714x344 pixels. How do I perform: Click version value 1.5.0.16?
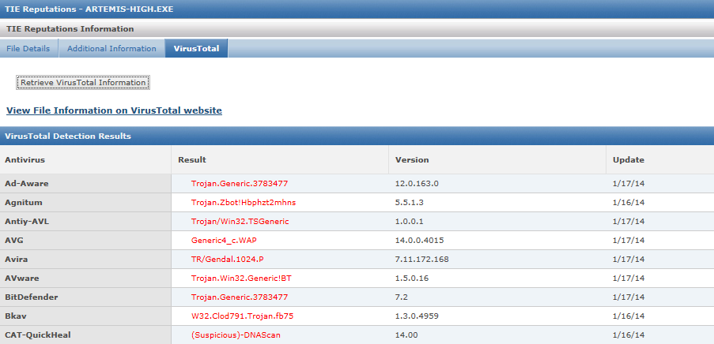point(412,278)
